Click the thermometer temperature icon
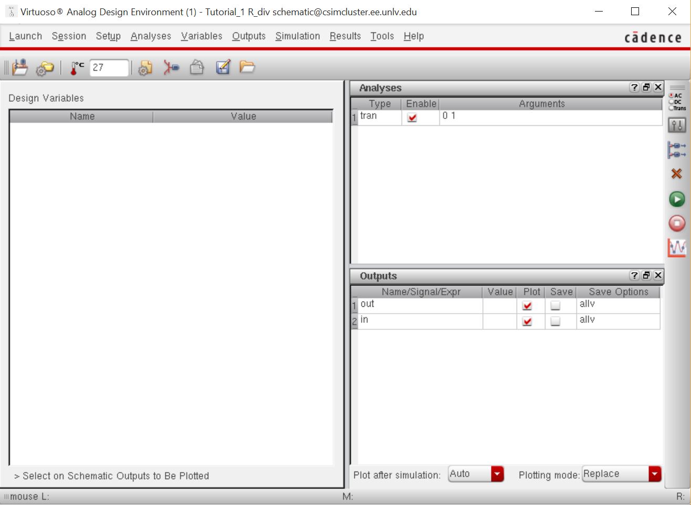Viewport: 691px width, 505px height. point(77,68)
